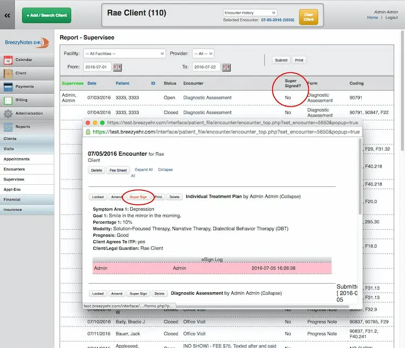Open selected encounter 07-05-2016 (5650) link
Viewport: 405px width, 348px height.
(278, 20)
